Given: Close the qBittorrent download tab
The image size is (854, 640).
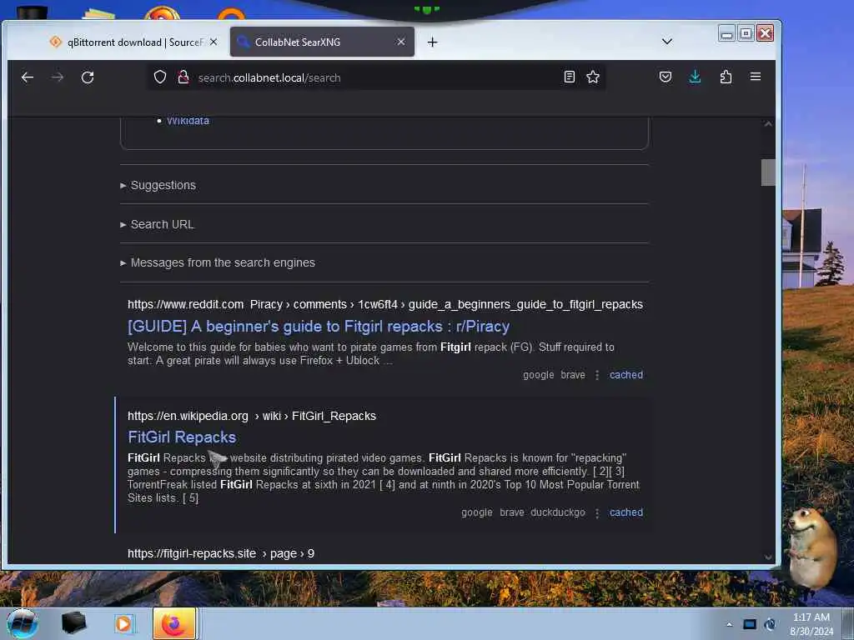Looking at the screenshot, I should tap(213, 42).
